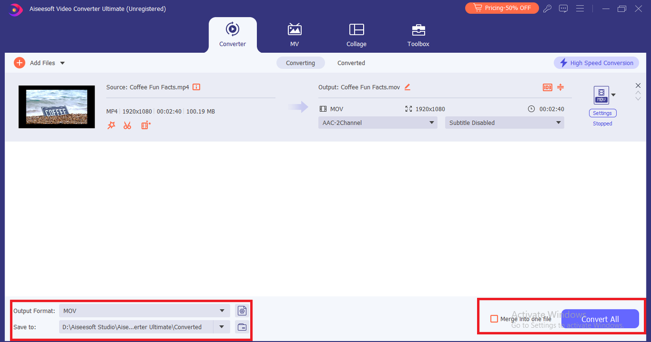651x342 pixels.
Task: Open the feedback chat icon
Action: [563, 9]
